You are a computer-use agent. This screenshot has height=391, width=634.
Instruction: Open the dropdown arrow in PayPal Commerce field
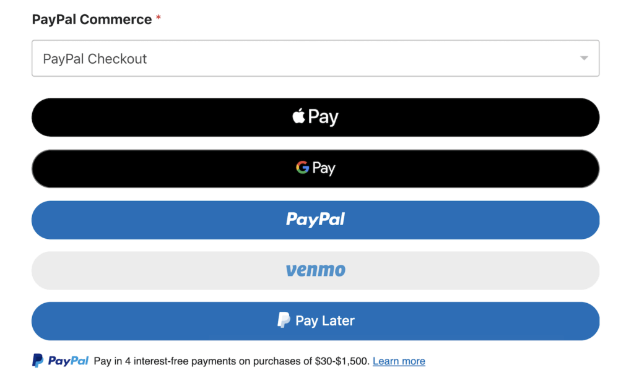(x=583, y=58)
